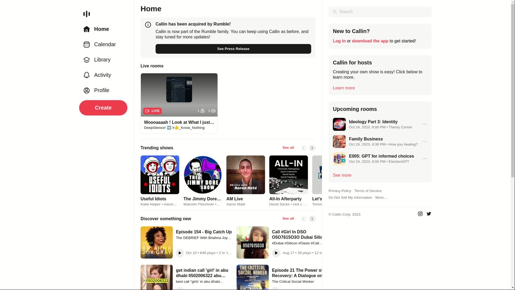
Task: Open the E005 GPT room icon
Action: (x=339, y=159)
